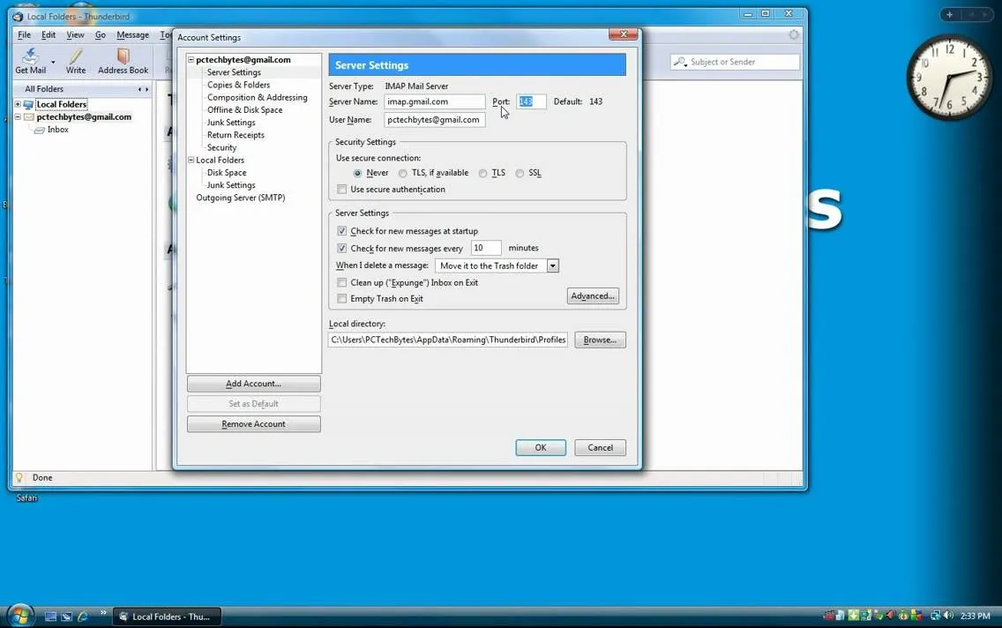Click the Subject or Sender search field

pos(735,62)
